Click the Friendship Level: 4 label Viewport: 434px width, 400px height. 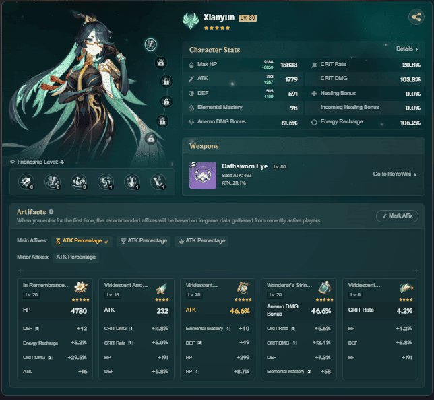(x=40, y=162)
